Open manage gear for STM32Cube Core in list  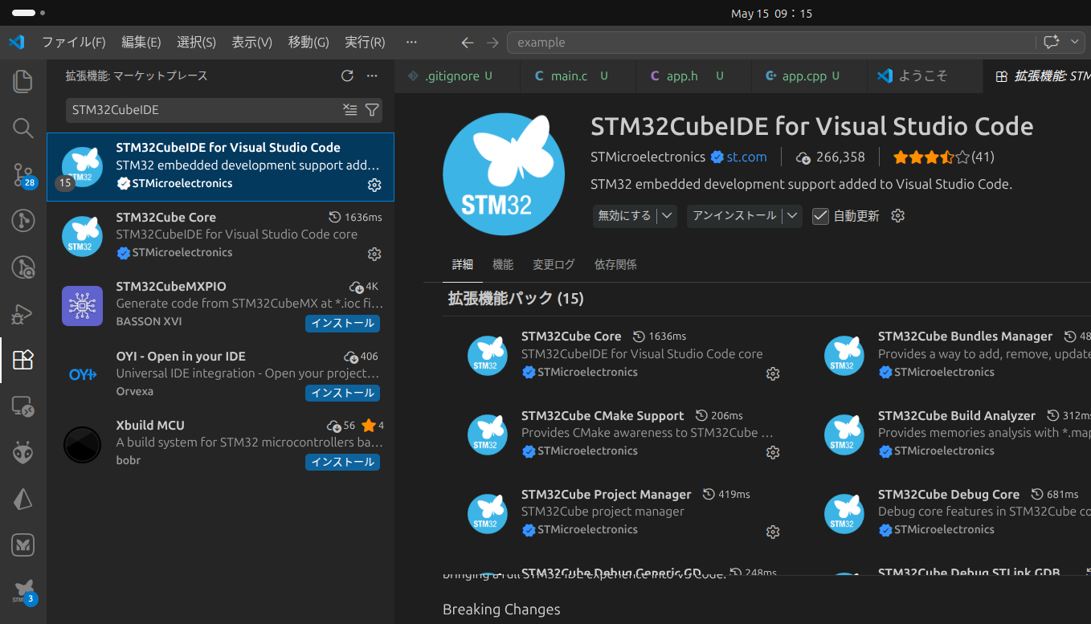[x=374, y=254]
